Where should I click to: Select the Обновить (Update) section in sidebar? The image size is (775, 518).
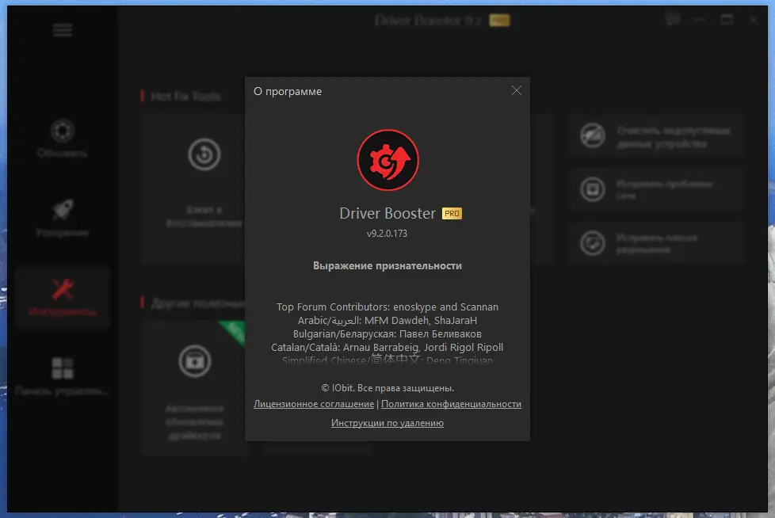point(62,141)
